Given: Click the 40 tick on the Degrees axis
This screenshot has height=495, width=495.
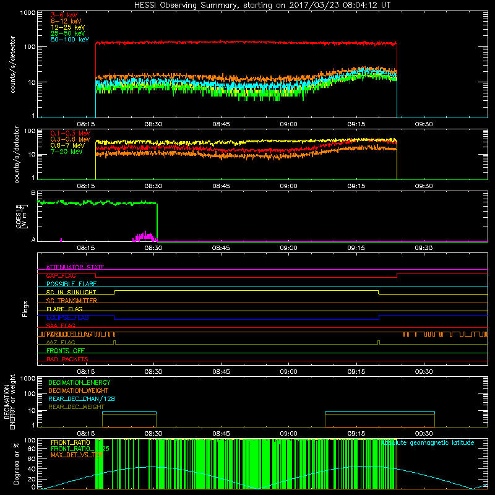Looking at the screenshot, I should click(32, 469).
